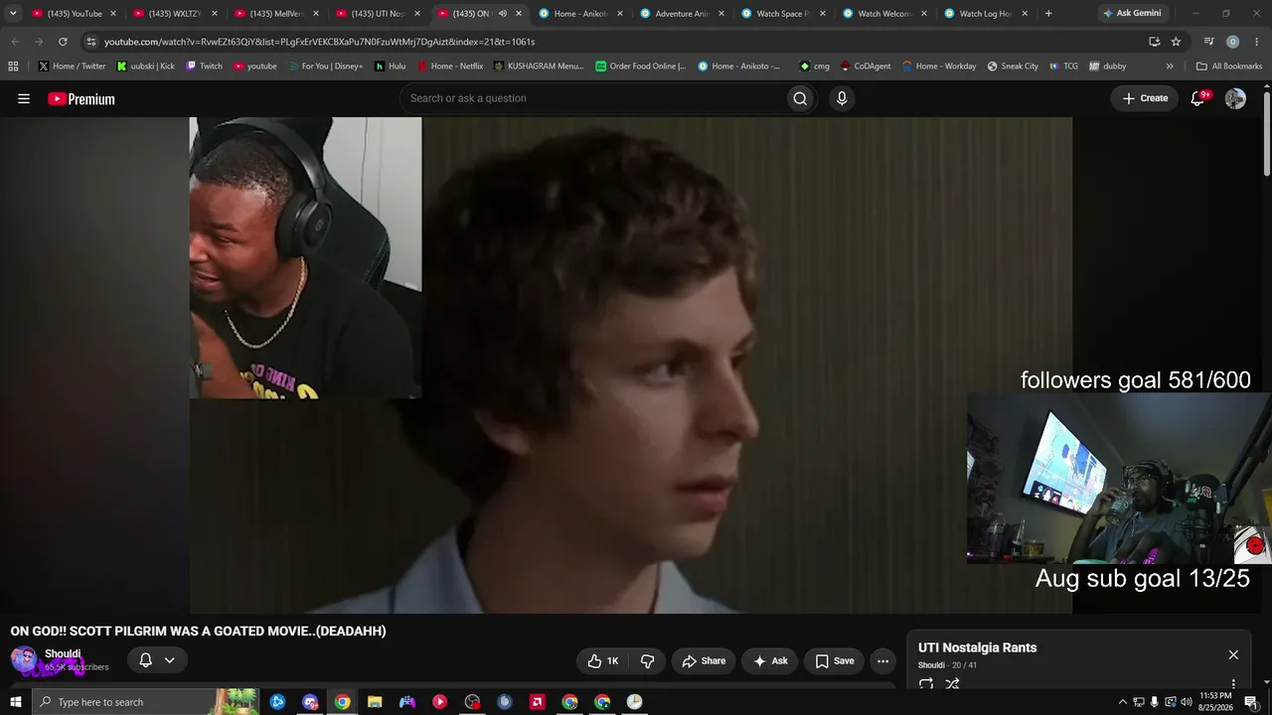This screenshot has height=715, width=1272.
Task: Open File Explorer from the taskbar
Action: point(375,702)
